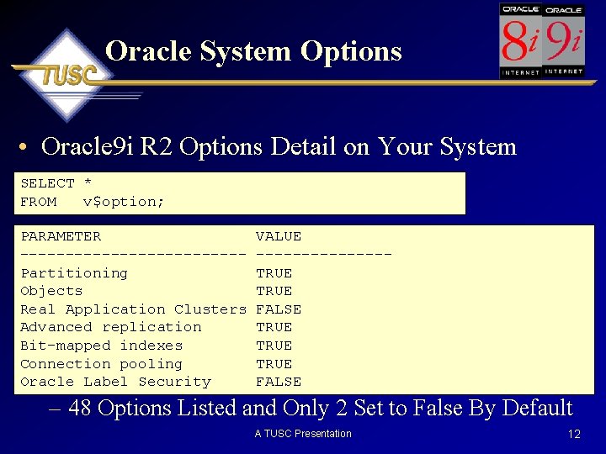
Task: Click the 'Oracle System Options' title
Action: pyautogui.click(x=253, y=52)
